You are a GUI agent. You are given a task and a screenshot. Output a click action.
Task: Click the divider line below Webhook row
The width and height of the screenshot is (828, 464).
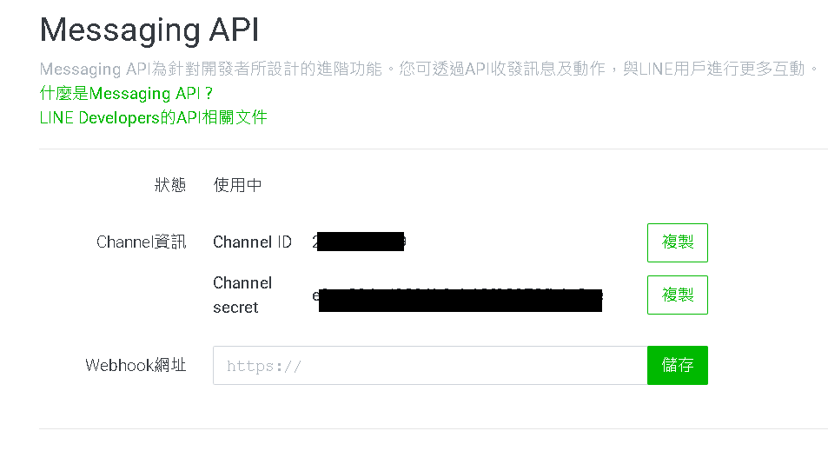433,428
